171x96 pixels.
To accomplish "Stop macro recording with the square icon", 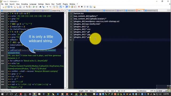I will [x=82, y=7].
